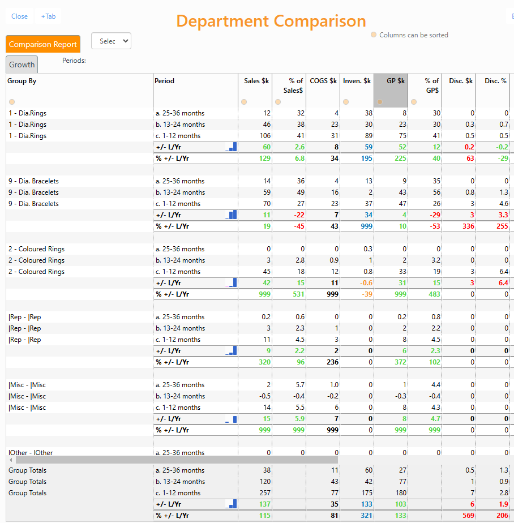Click the sort dot under % of Sales$

coord(278,102)
